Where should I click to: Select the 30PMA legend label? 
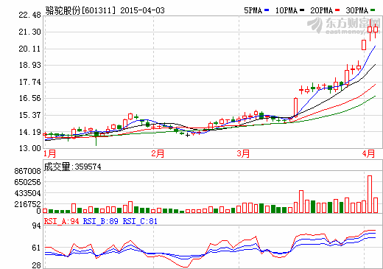357,10
